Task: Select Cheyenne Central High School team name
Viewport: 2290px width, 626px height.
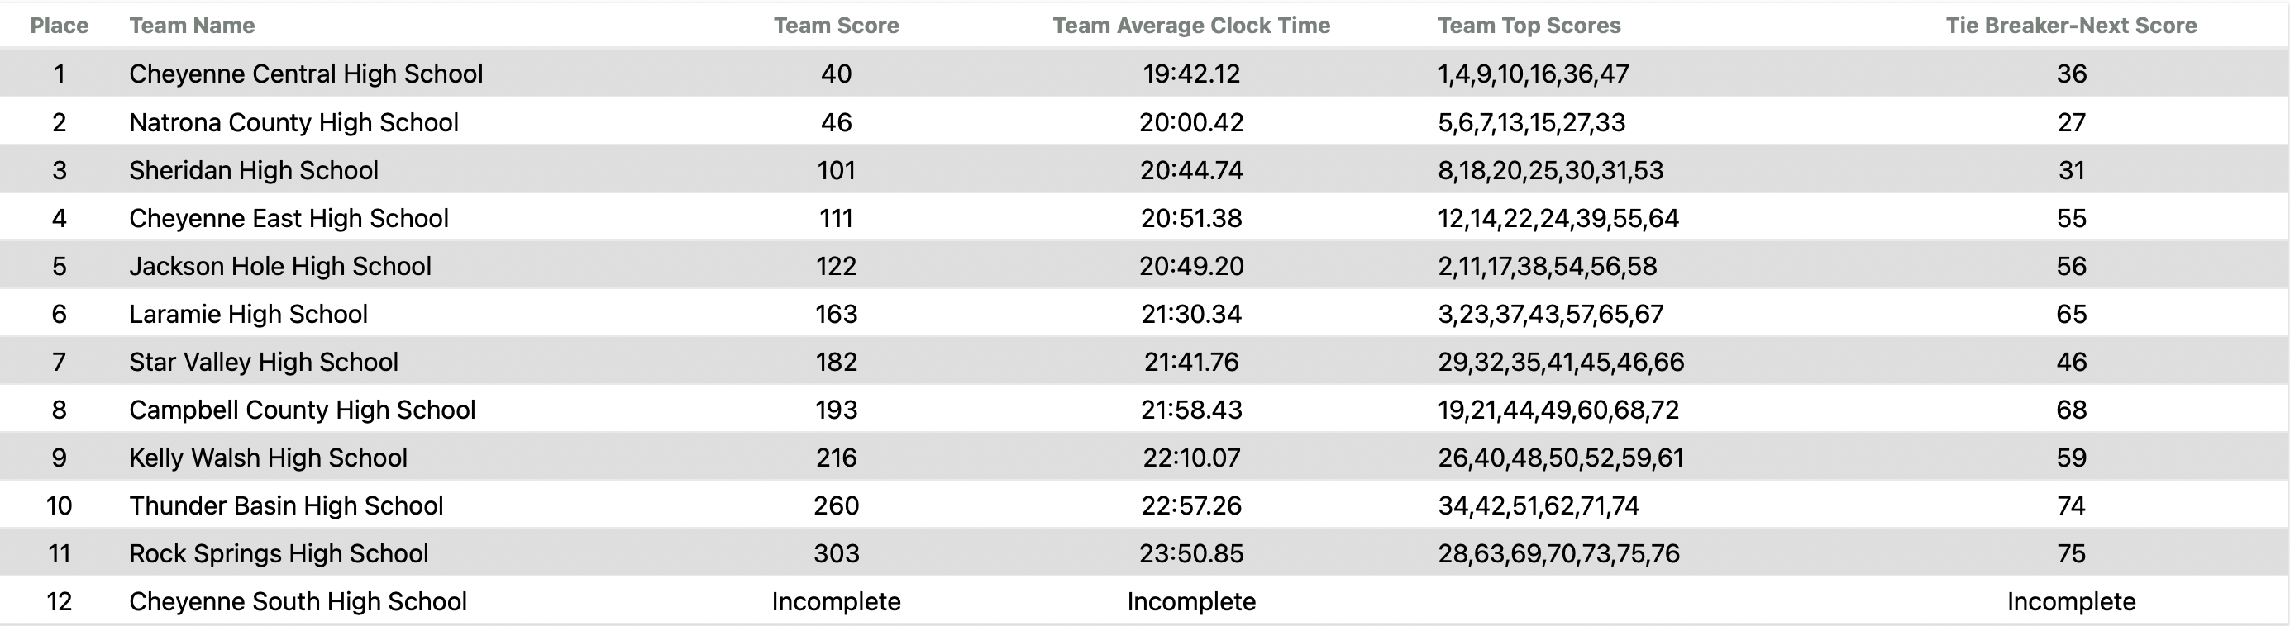Action: point(306,74)
